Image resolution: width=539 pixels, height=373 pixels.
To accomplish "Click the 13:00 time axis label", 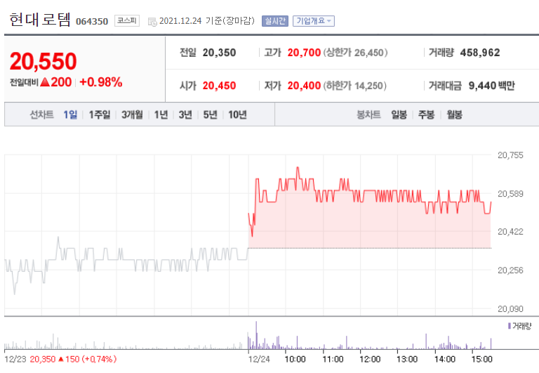I will coord(407,359).
